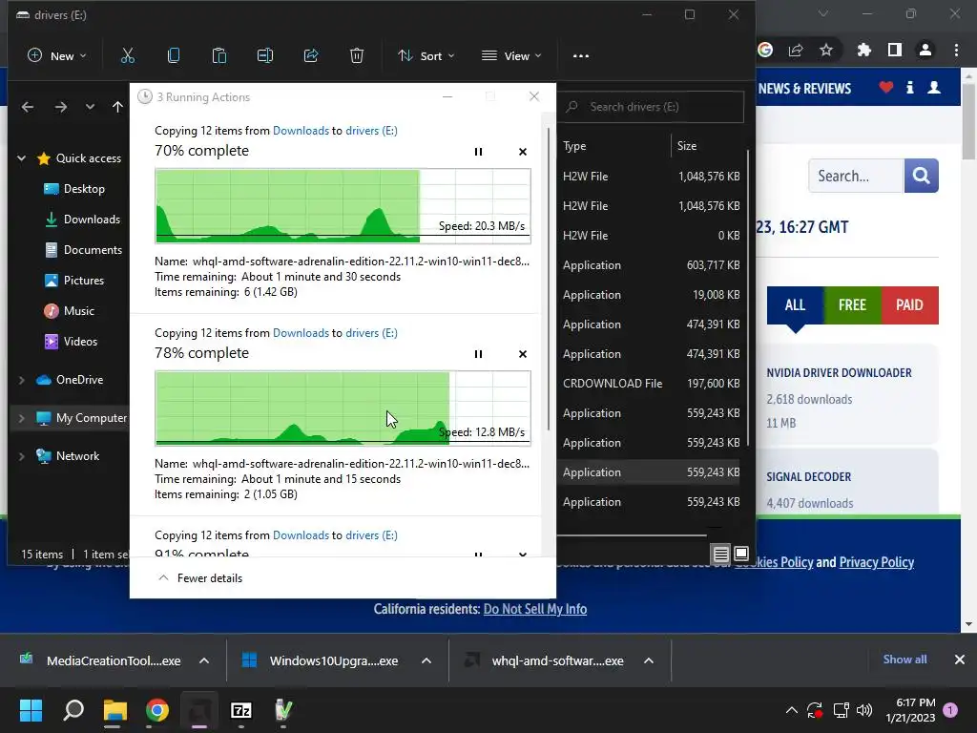Expand the OneDrive tree node
Viewport: 977px width, 733px height.
pyautogui.click(x=22, y=380)
